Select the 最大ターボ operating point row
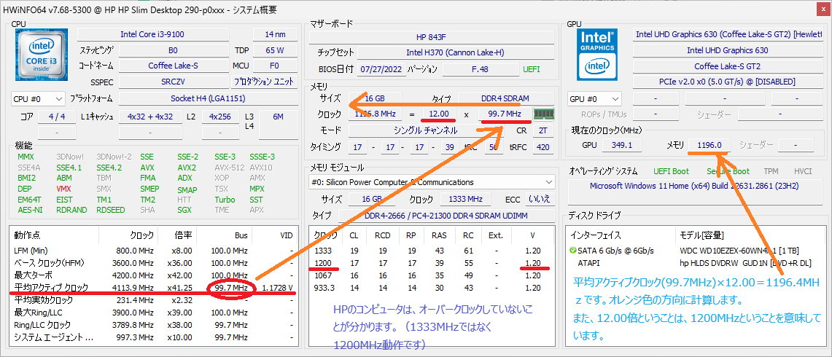 [153, 275]
